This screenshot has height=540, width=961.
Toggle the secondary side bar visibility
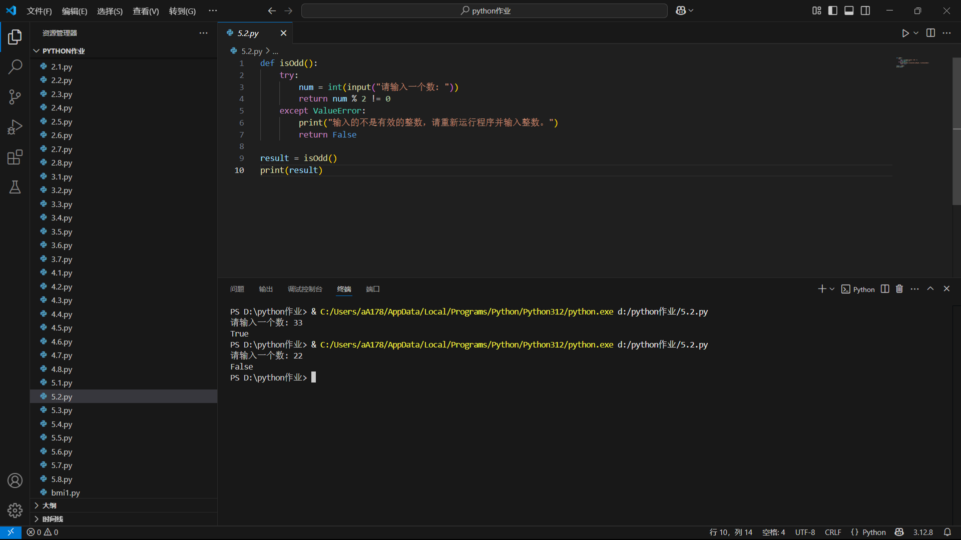tap(865, 10)
